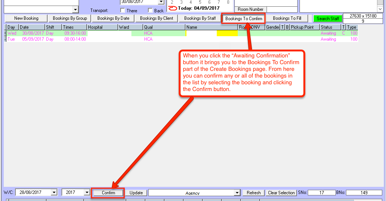
Task: Open Bookings By Client view
Action: pyautogui.click(x=156, y=18)
